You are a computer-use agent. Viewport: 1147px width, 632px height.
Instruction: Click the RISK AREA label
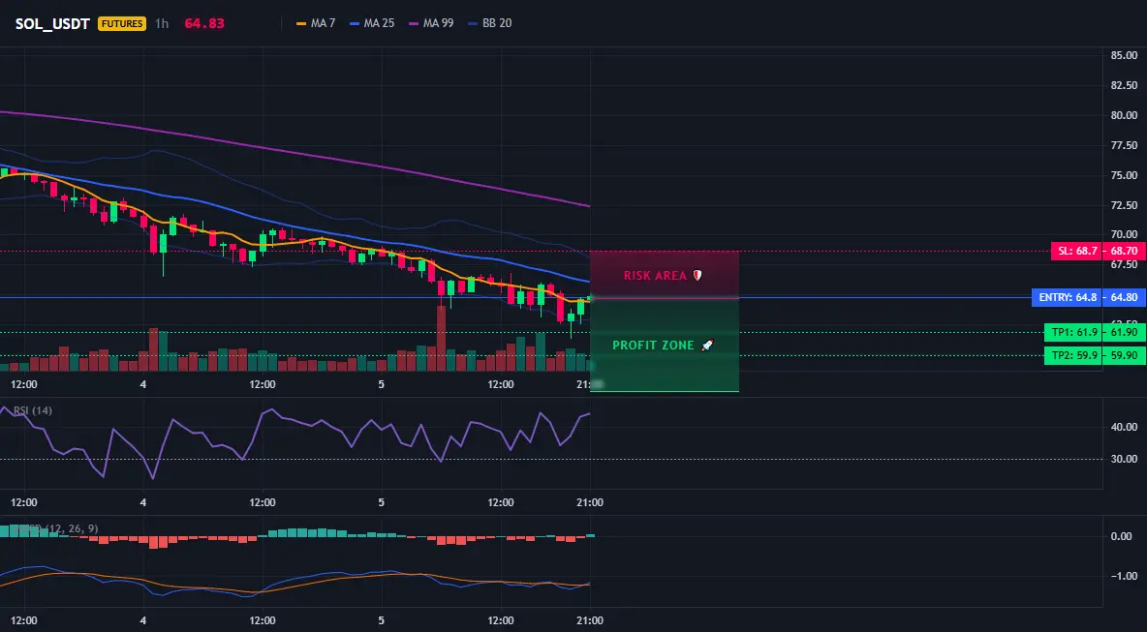tap(663, 276)
